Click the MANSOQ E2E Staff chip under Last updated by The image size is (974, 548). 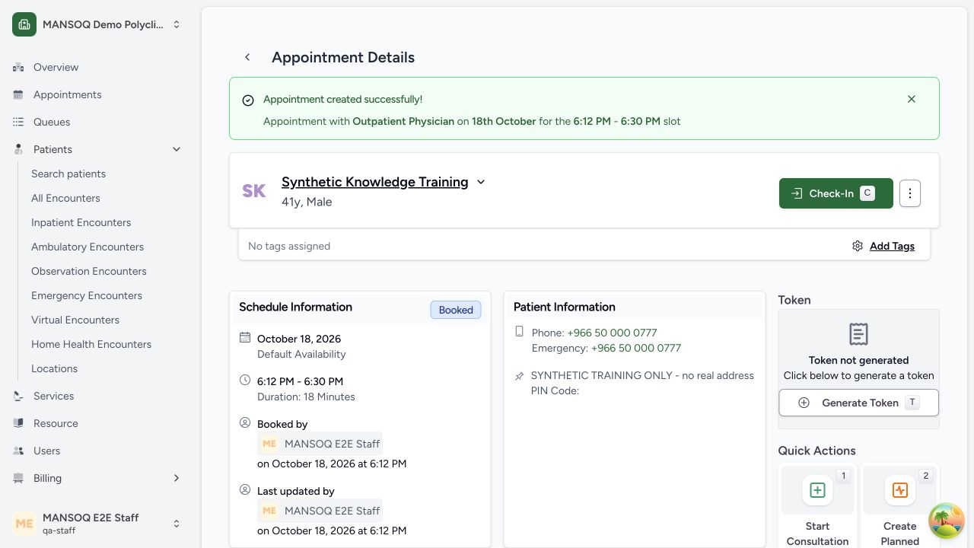tap(320, 511)
